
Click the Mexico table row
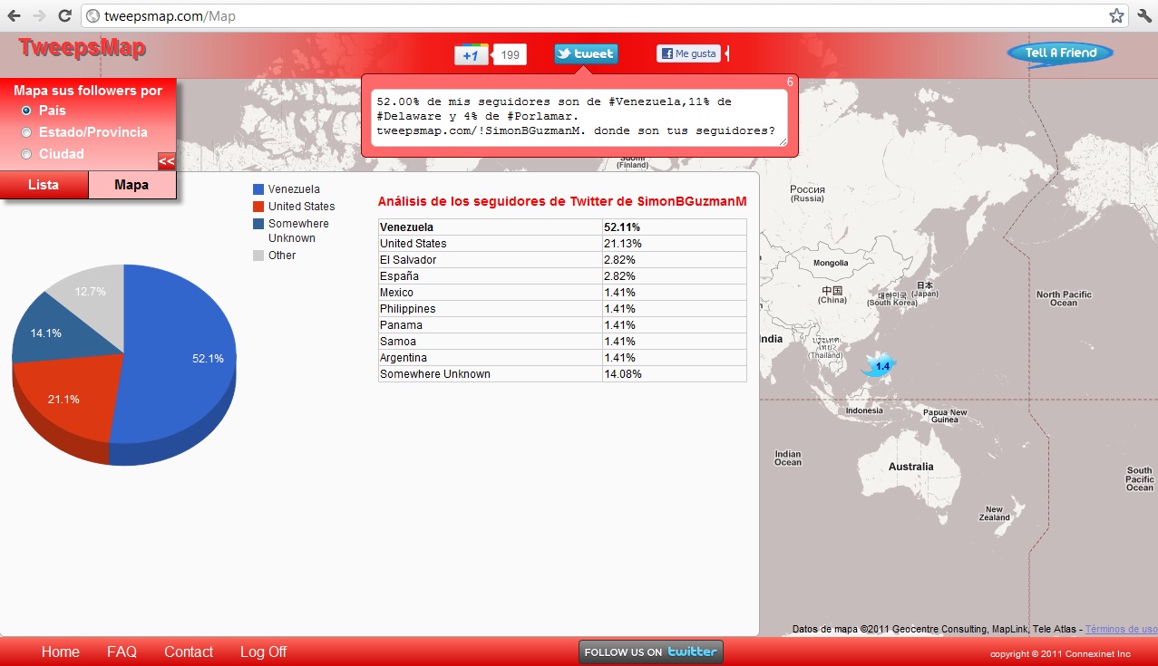(x=562, y=293)
